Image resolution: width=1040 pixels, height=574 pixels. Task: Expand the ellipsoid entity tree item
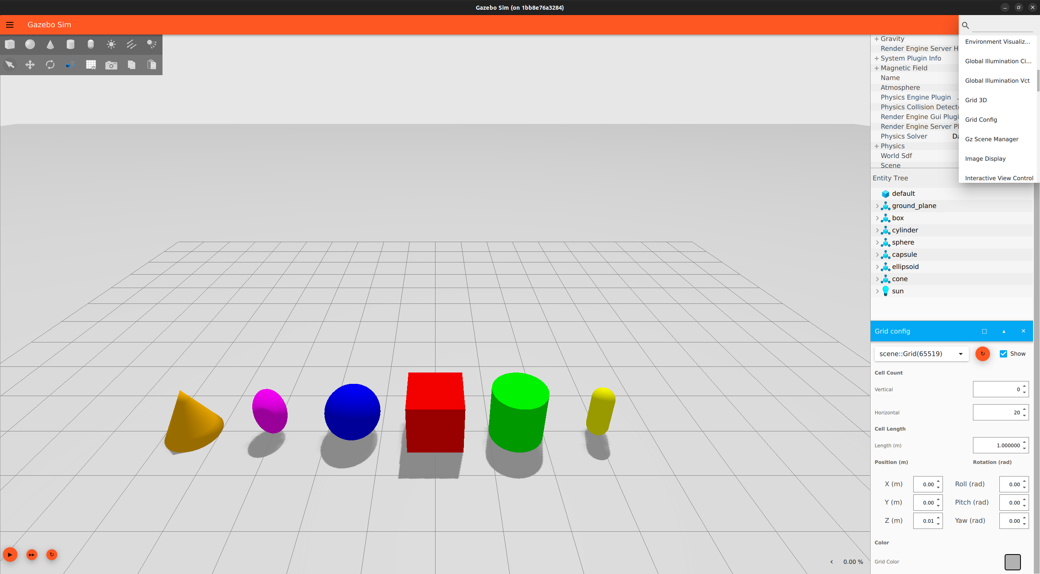pyautogui.click(x=876, y=266)
